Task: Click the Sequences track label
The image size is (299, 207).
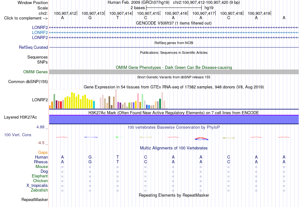Action: 37,57
